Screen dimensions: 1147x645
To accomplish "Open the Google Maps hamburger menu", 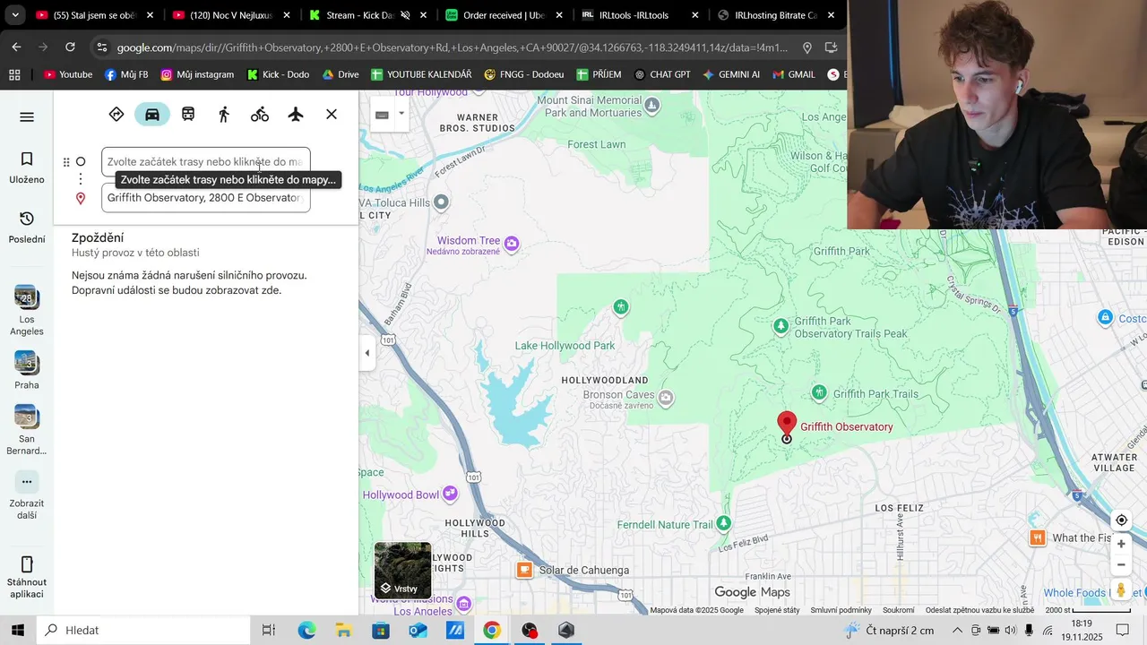I will coord(27,116).
